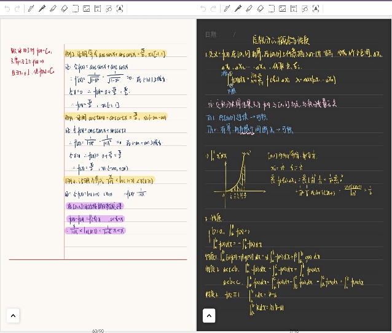Screen dimensions: 392x333
Task: Insert an image in the left note
Action: (86, 9)
